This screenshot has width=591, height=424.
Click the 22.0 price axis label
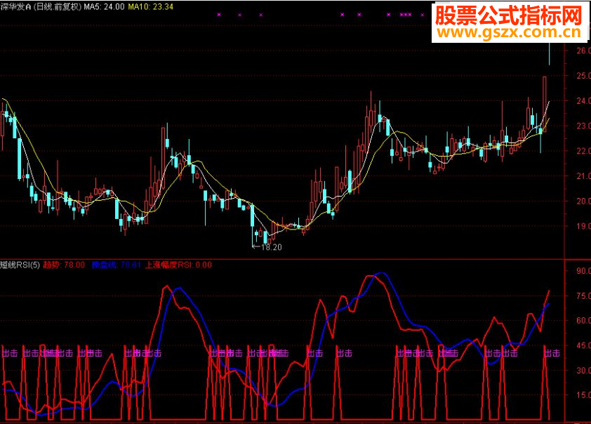583,151
